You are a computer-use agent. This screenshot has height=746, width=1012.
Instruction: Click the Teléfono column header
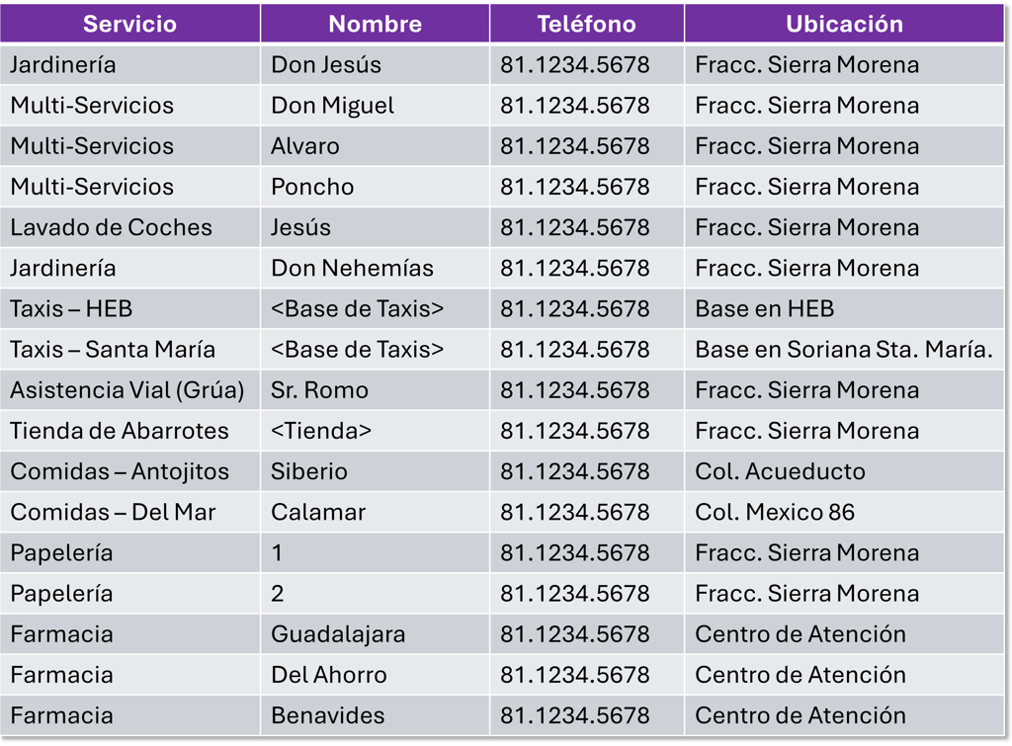click(587, 24)
